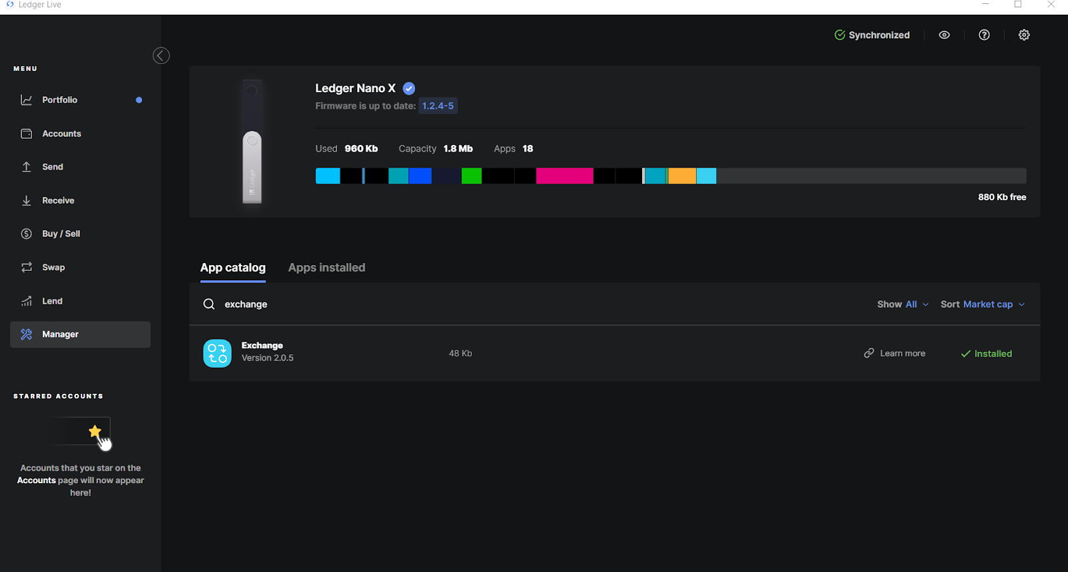
Task: Click the Apps 18 count
Action: [x=527, y=148]
